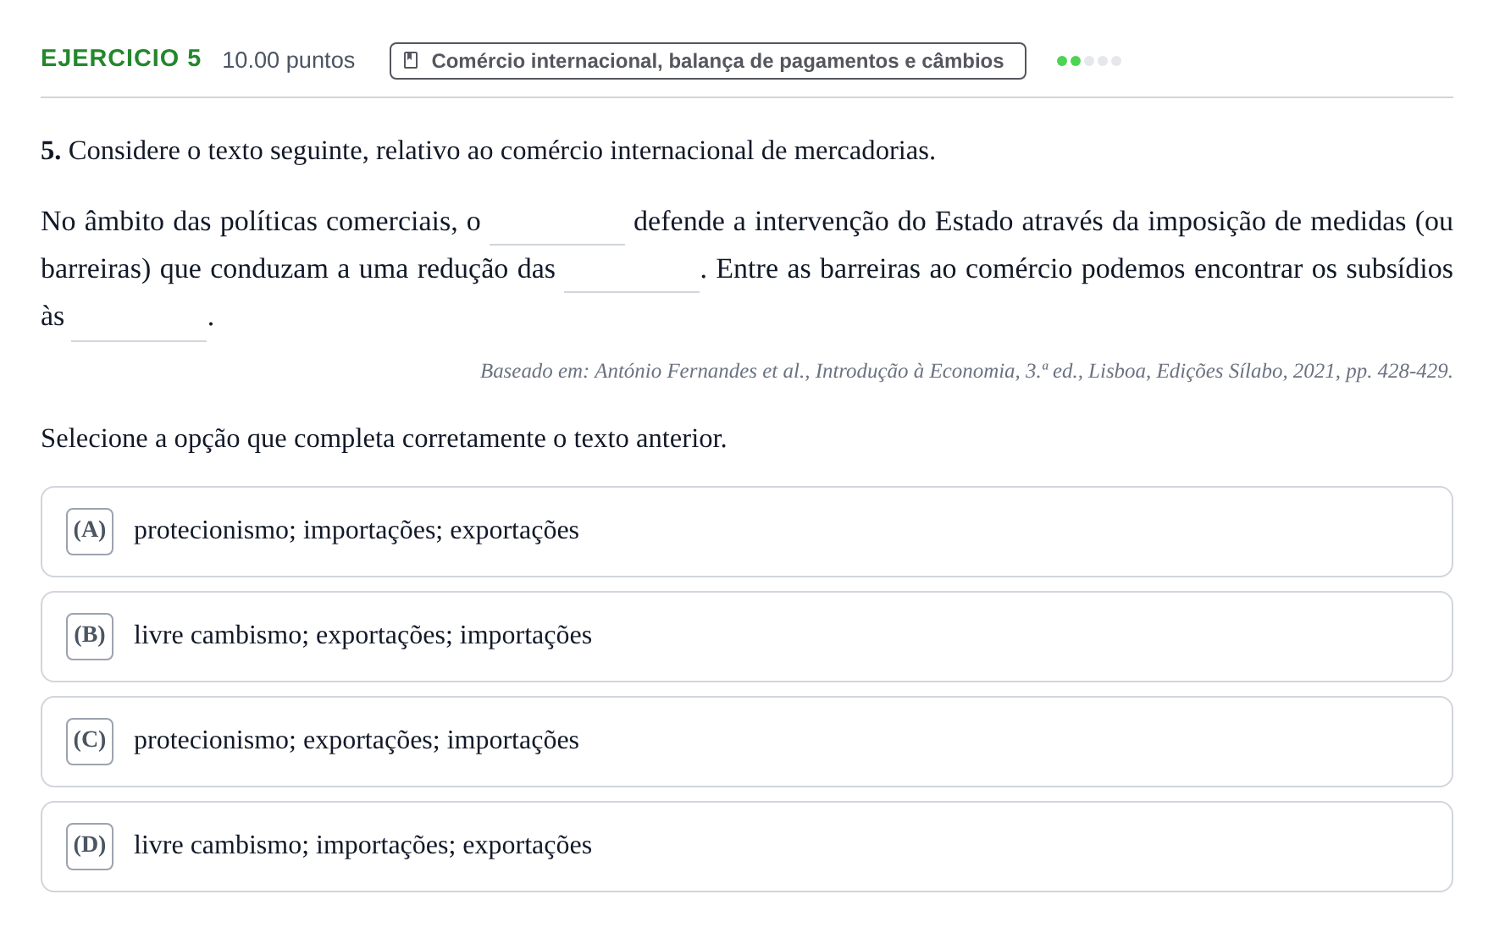The image size is (1494, 933).
Task: Select option (B) livre cambismo; exportações; importações
Action: pyautogui.click(x=747, y=637)
